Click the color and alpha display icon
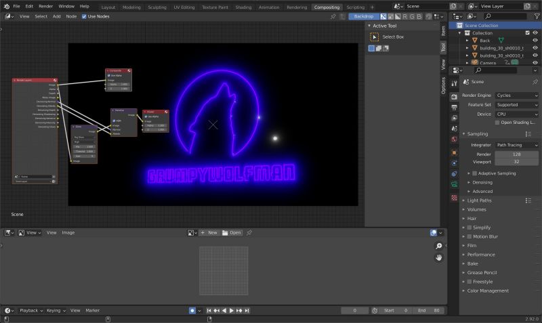Image resolution: width=542 pixels, height=323 pixels. pos(383,16)
